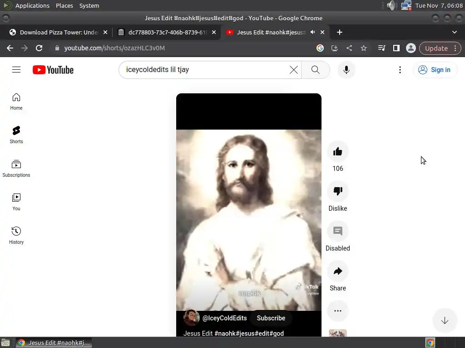Open YouTube settings three-dot menu
This screenshot has height=348, width=465.
(x=400, y=70)
